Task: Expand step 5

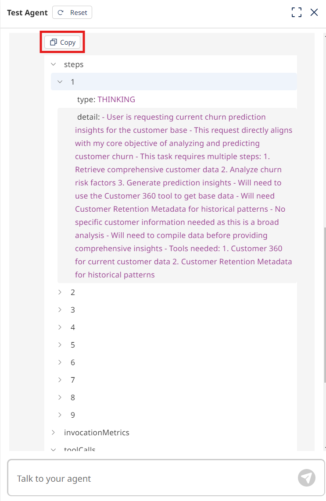Action: [60, 345]
